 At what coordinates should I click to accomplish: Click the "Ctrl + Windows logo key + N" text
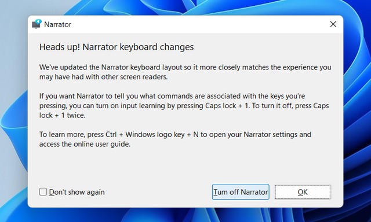152,135
